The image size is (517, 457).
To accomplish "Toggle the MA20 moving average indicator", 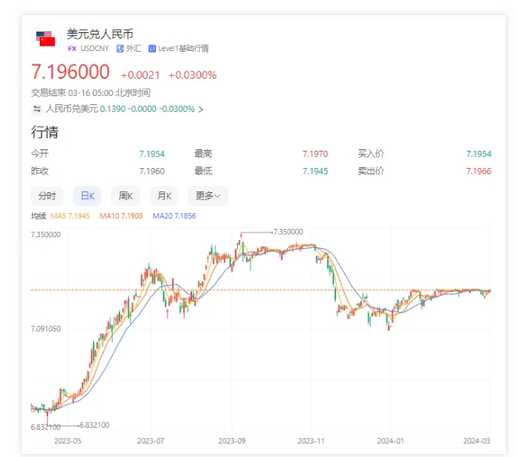I will pos(174,215).
